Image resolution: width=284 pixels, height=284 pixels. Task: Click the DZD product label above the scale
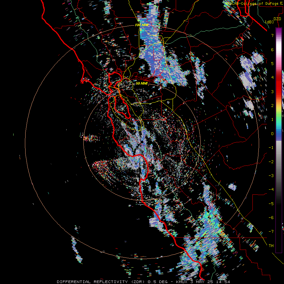(277, 19)
